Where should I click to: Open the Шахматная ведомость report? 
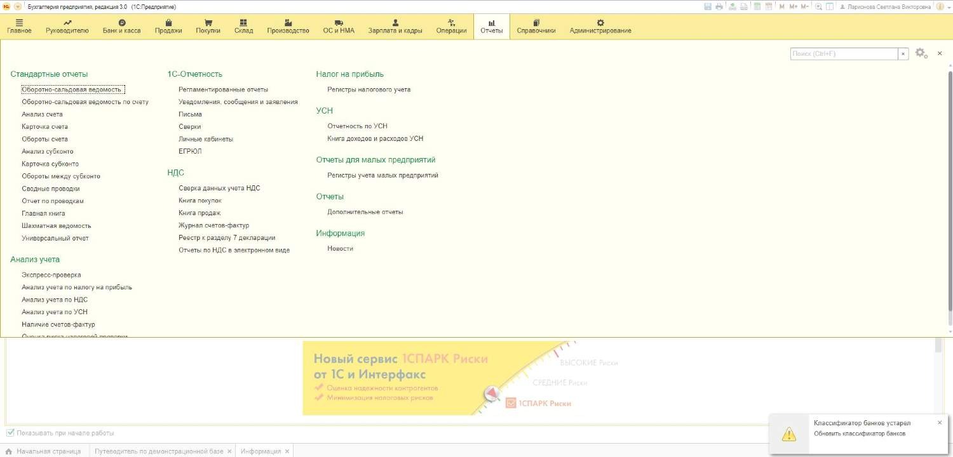pos(57,225)
